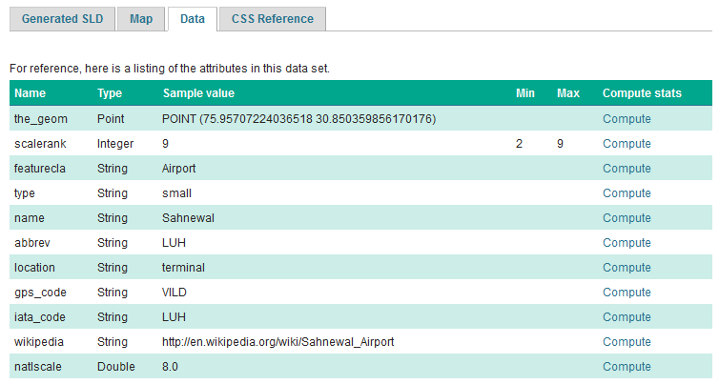Compute stats for wikipedia attribute
The width and height of the screenshot is (719, 384).
627,342
